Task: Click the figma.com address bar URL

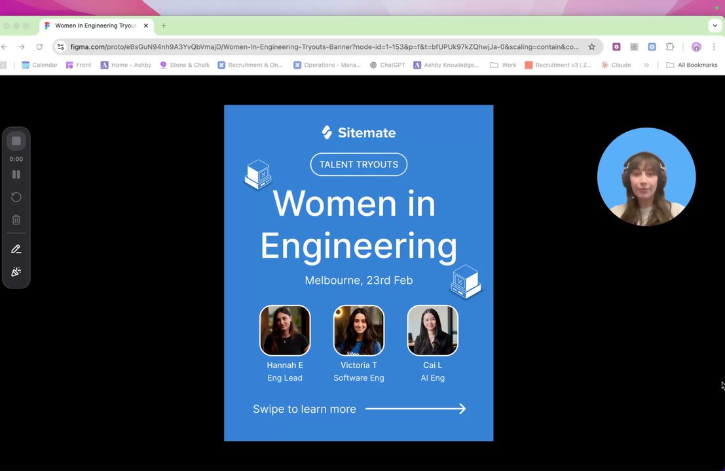Action: click(x=325, y=46)
